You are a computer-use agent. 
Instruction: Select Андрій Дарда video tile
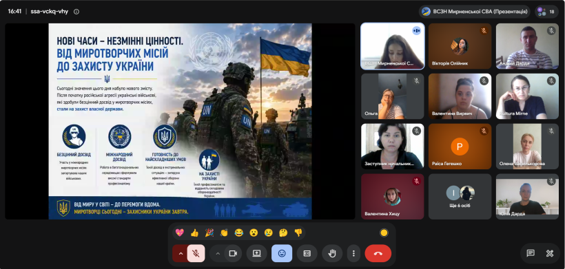[x=527, y=46]
